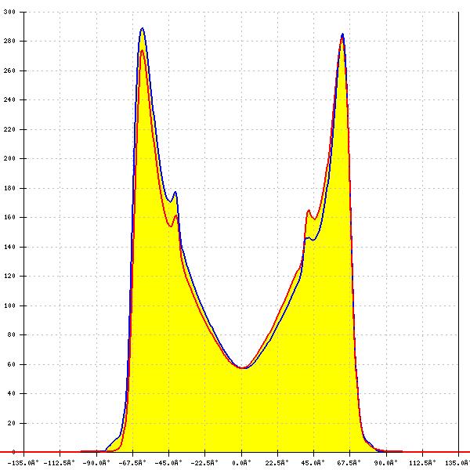Image resolution: width=470 pixels, height=470 pixels.
Task: Click the 40 y-axis label
Action: (x=12, y=393)
